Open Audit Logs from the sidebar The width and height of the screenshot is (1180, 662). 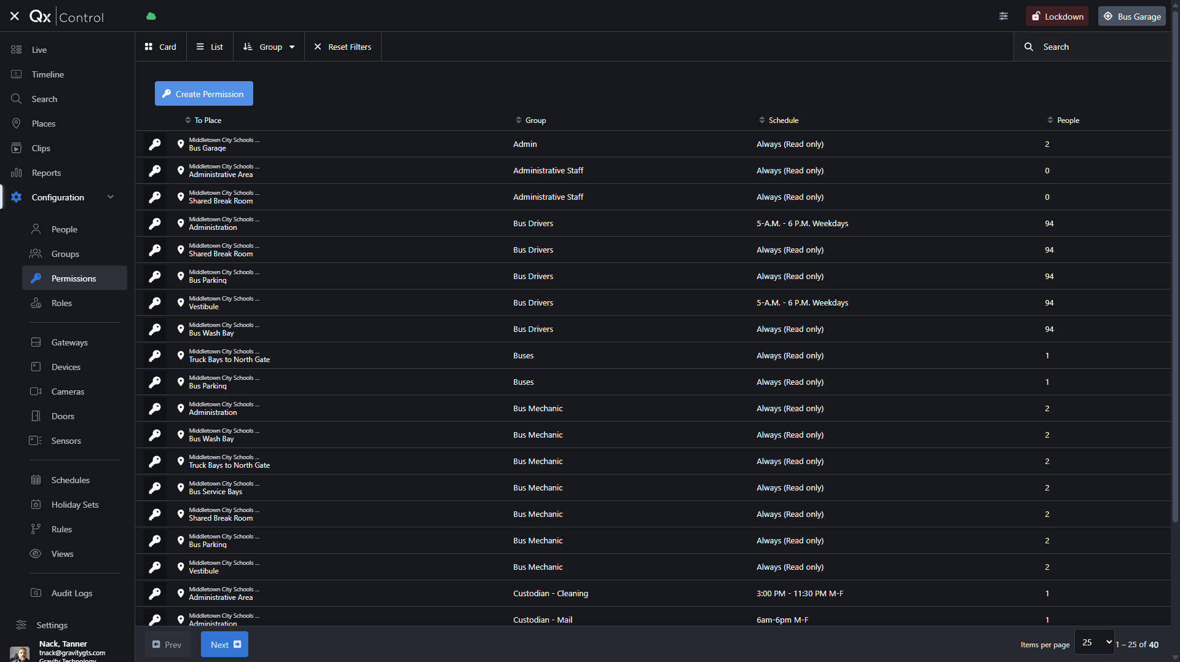[x=71, y=593]
